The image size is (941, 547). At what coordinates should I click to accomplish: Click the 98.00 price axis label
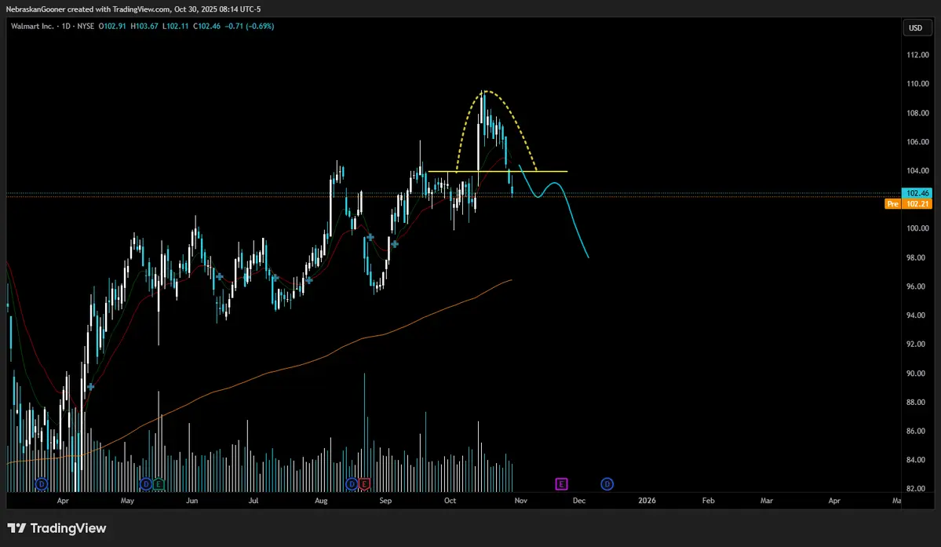pos(917,257)
